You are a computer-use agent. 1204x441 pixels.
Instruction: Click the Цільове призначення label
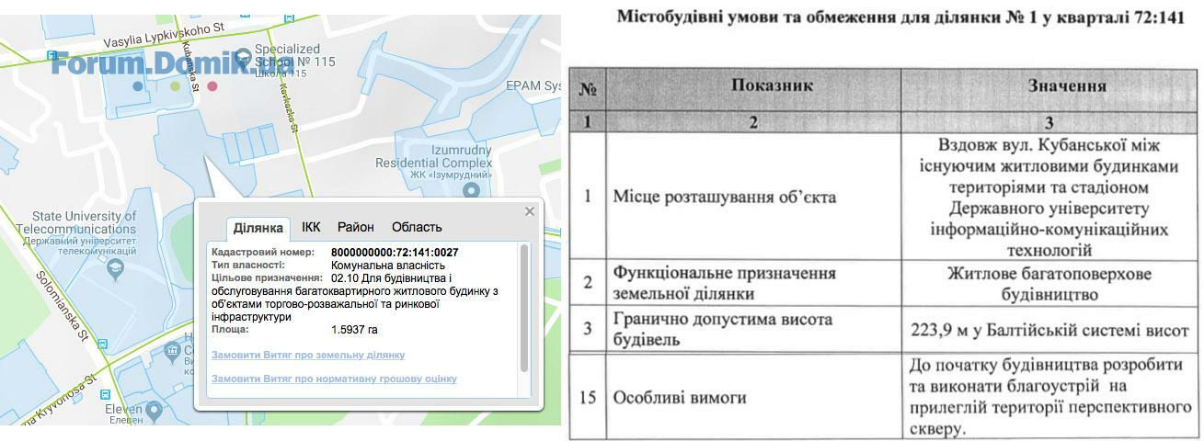(x=267, y=278)
